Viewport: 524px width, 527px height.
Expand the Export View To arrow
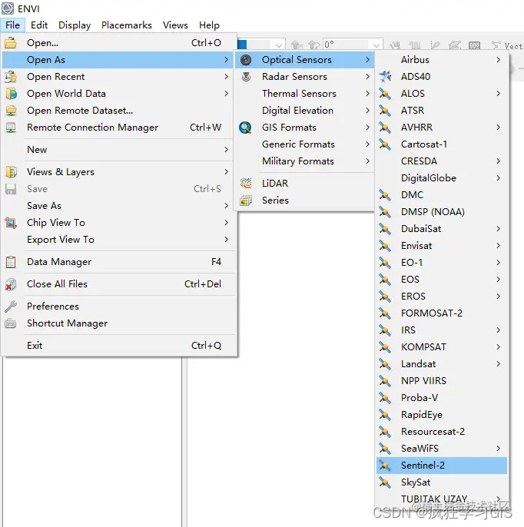click(x=227, y=240)
